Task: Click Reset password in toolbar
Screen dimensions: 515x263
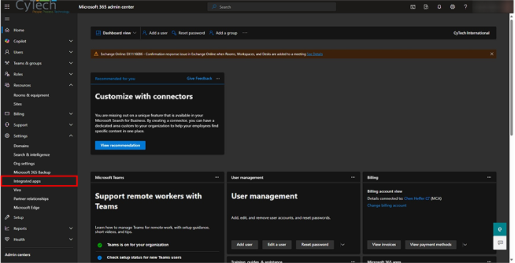Action: click(x=188, y=33)
